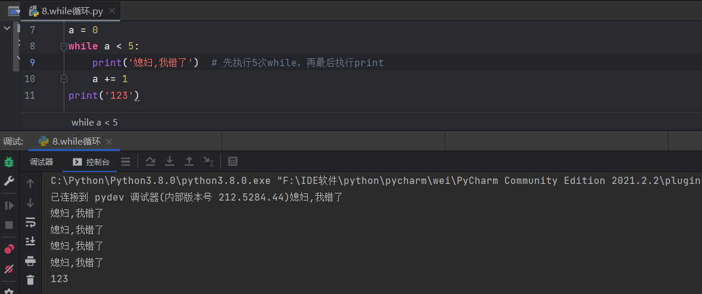Select the 控制台 console tab
Image resolution: width=702 pixels, height=294 pixels.
[91, 162]
